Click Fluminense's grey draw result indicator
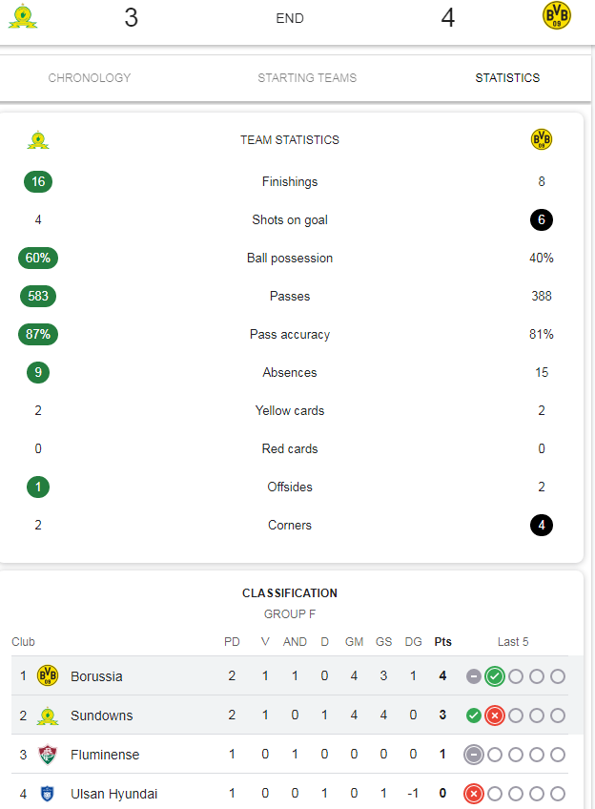The height and width of the screenshot is (809, 595). 473,755
